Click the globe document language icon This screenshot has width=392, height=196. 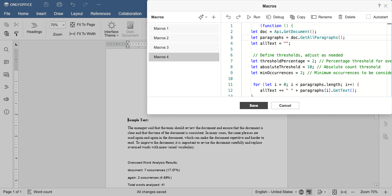[301, 192]
